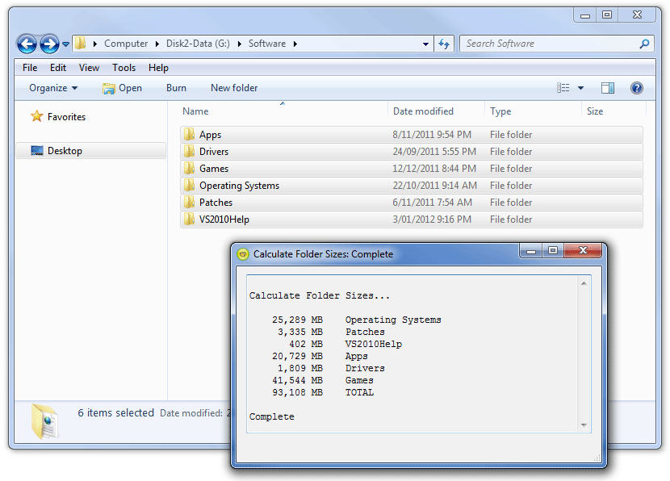Viewport: 670px width, 481px height.
Task: Click the Forward navigation arrow
Action: pyautogui.click(x=49, y=44)
